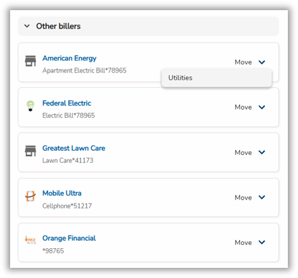
Task: Open the Mobile Ultra biller link
Action: coord(62,193)
